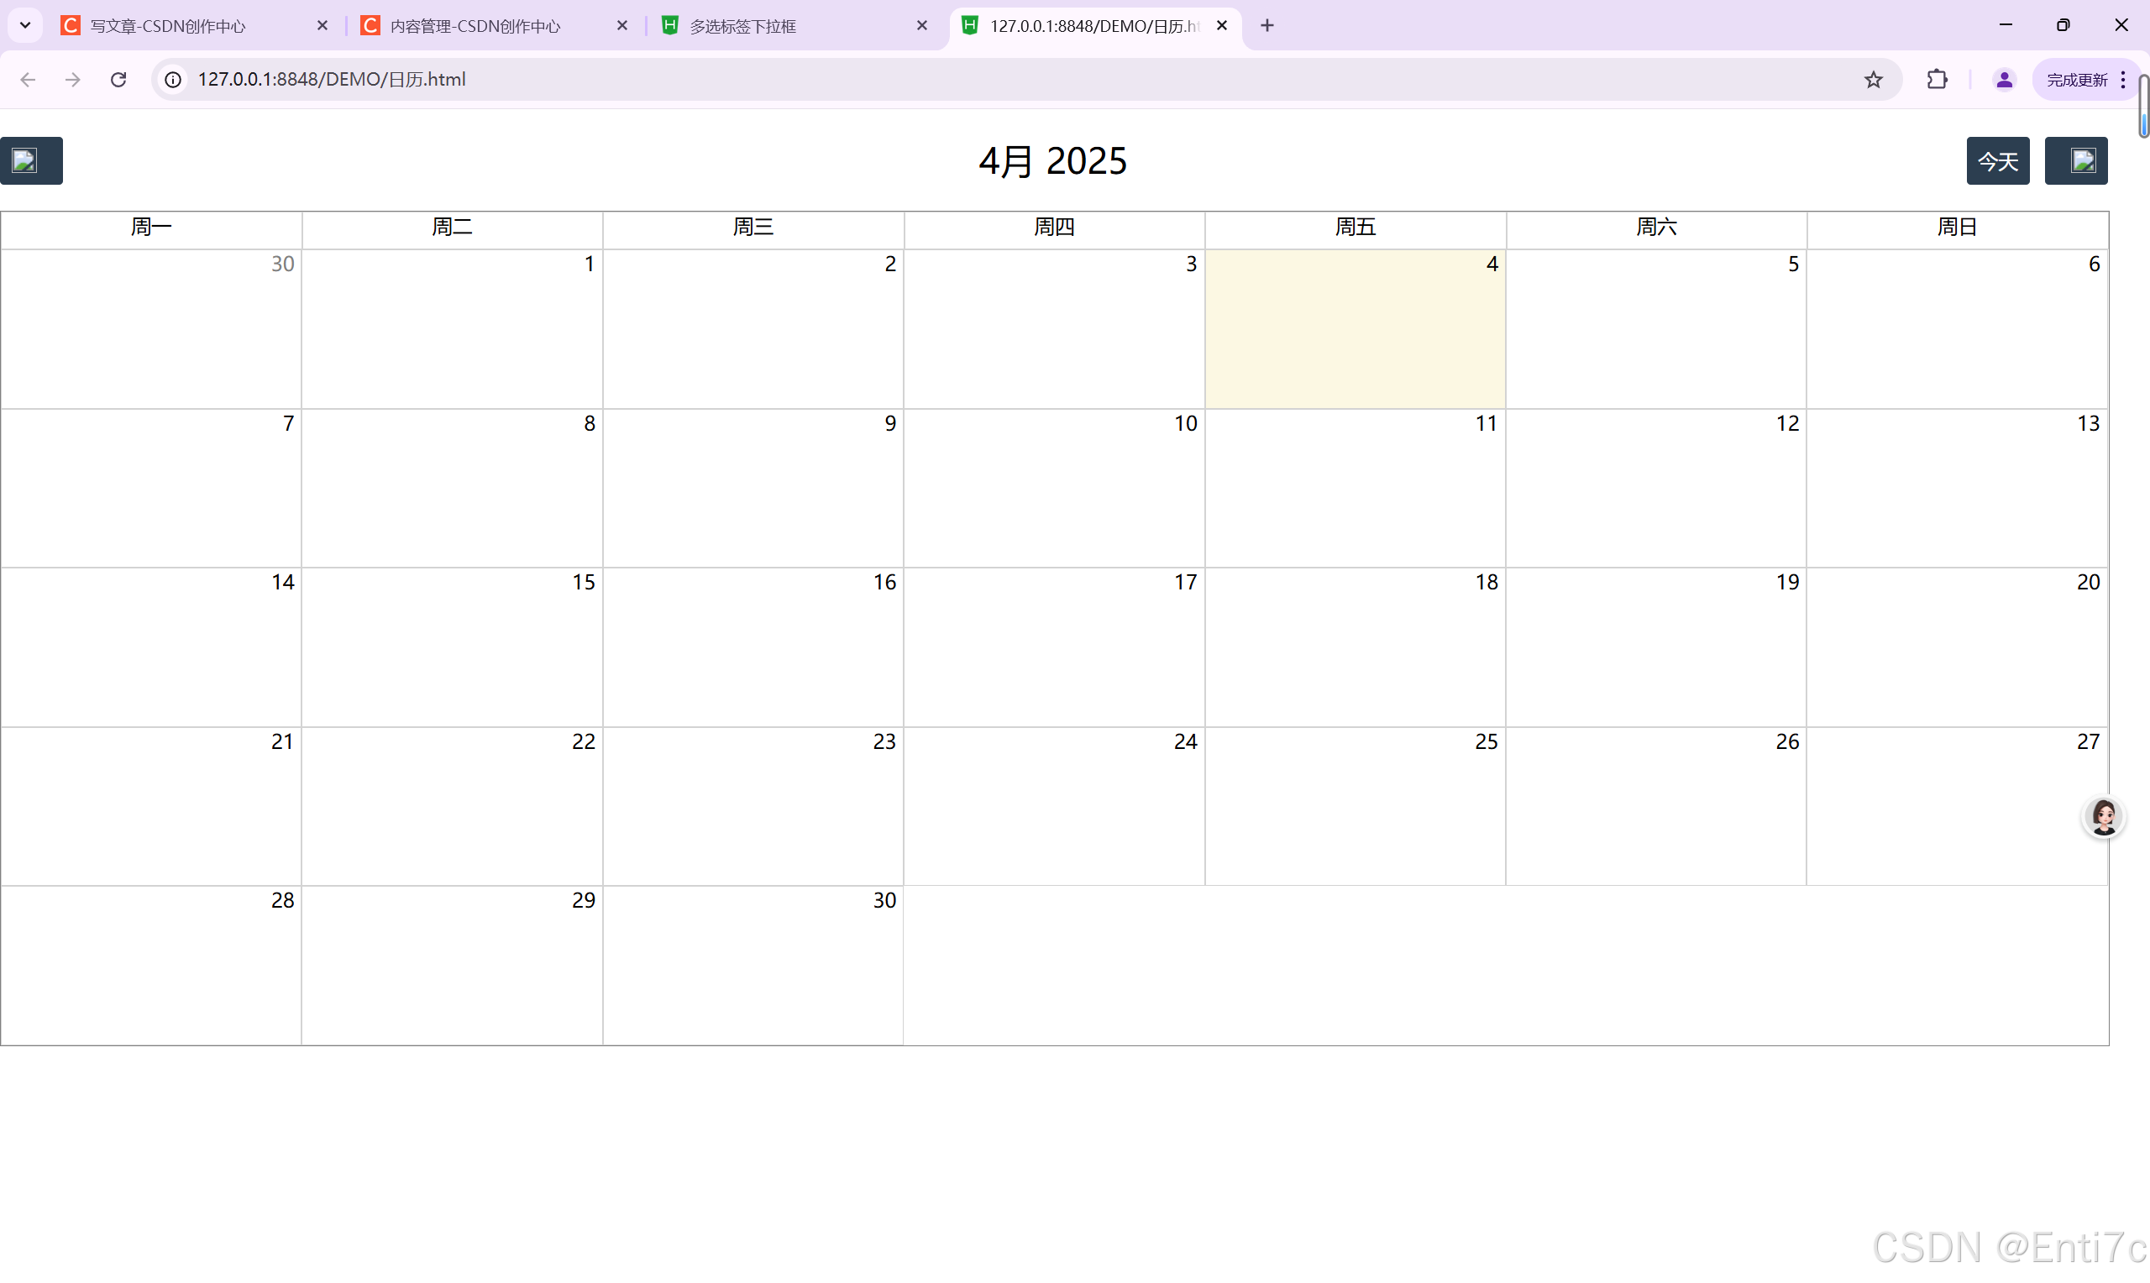Open the tab search dropdown arrow

(x=25, y=25)
